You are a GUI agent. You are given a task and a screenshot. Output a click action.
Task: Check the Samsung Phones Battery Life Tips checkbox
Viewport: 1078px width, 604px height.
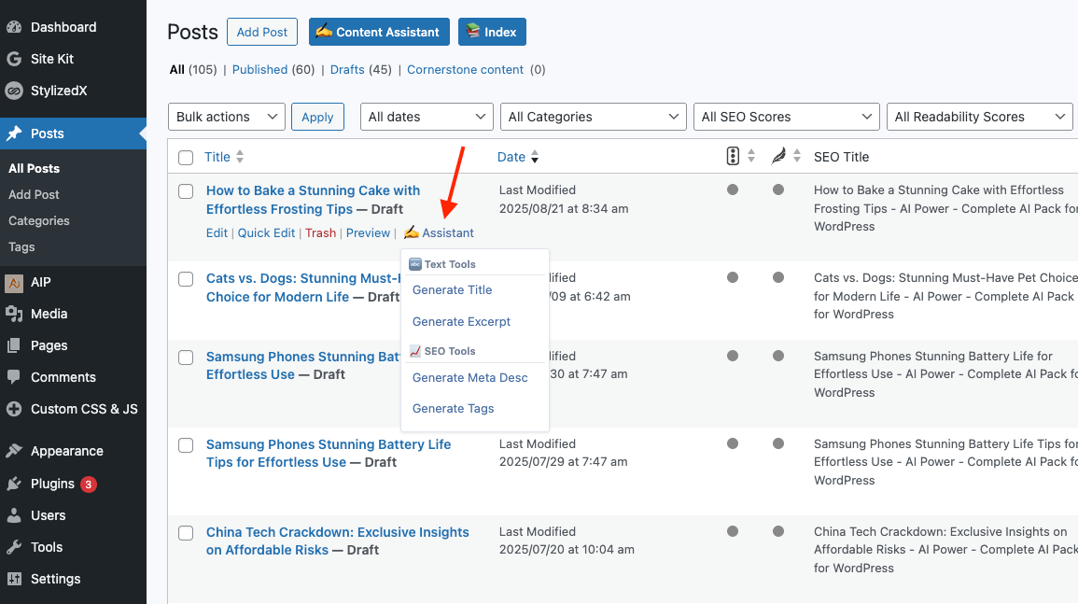click(186, 445)
